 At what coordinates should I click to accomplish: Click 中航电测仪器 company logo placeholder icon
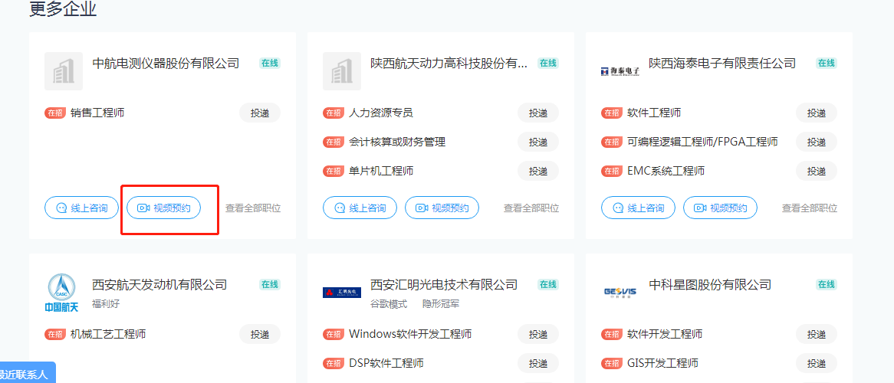pyautogui.click(x=63, y=71)
